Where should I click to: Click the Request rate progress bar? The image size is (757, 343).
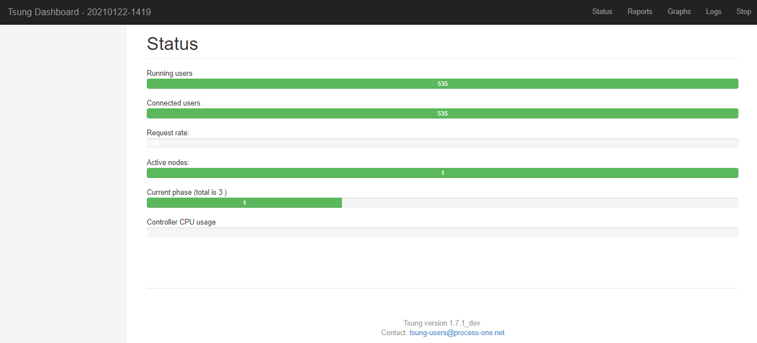tap(442, 143)
